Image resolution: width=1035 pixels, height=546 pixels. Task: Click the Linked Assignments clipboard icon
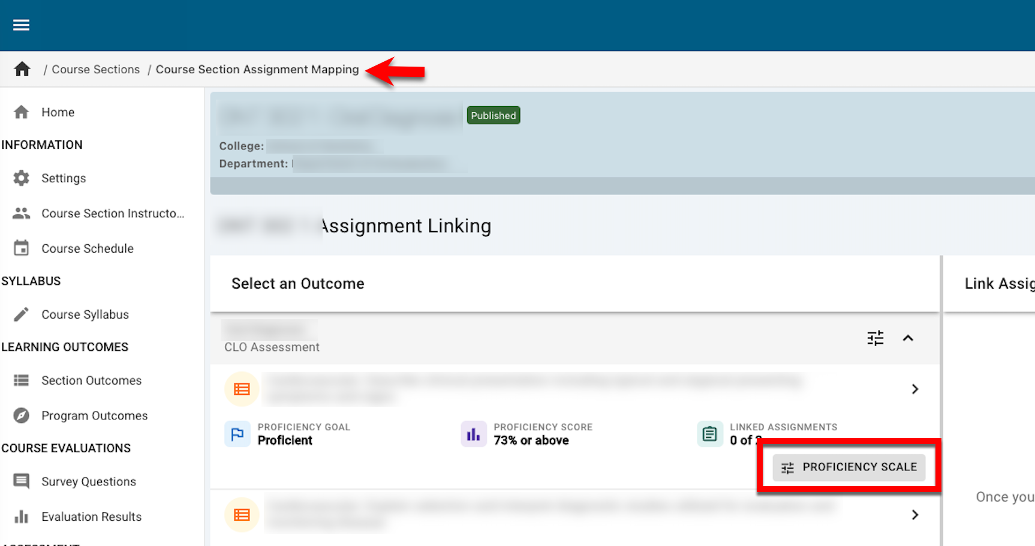[x=709, y=434]
